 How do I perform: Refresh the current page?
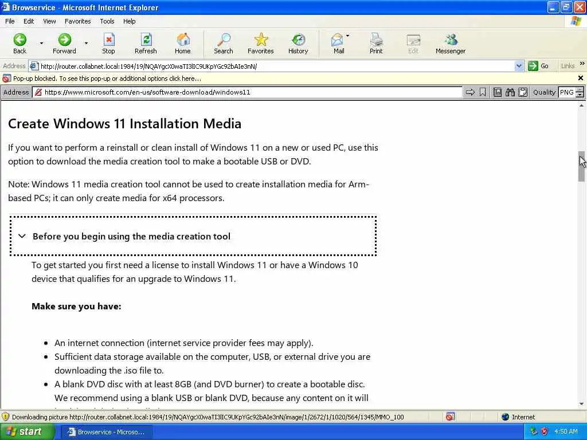click(x=146, y=44)
